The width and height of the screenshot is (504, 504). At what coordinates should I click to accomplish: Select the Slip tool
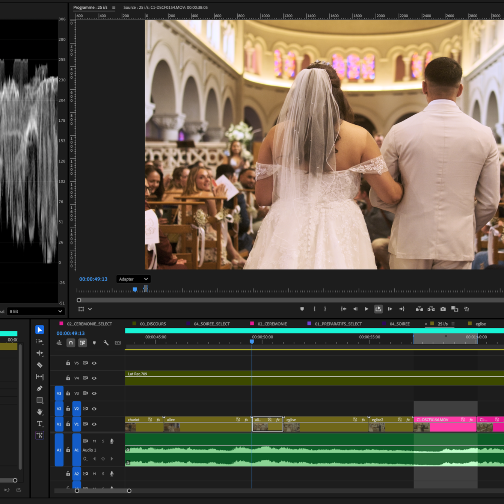point(40,376)
